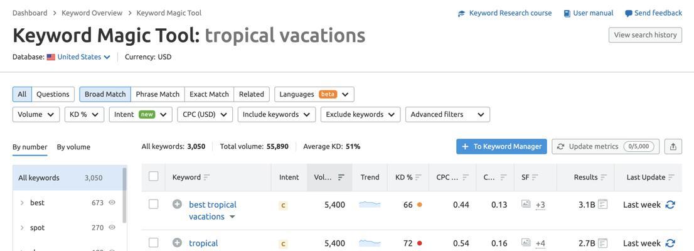This screenshot has width=694, height=251.
Task: Select the By number tab
Action: (x=29, y=147)
